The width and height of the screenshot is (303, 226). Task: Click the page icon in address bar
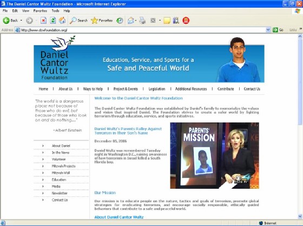[17, 30]
